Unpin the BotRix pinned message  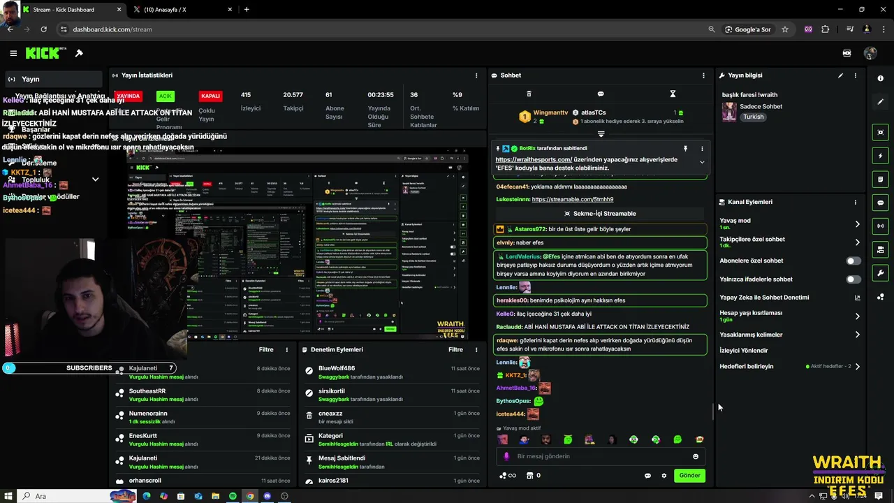685,148
